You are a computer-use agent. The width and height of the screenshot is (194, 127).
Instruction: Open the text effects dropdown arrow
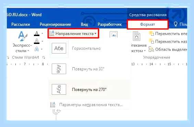tap(42, 49)
